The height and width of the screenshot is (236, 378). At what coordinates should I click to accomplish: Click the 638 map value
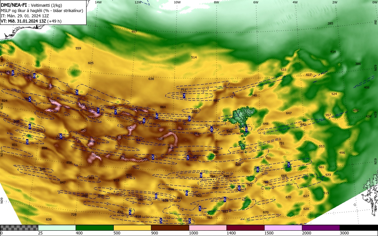coord(49,219)
